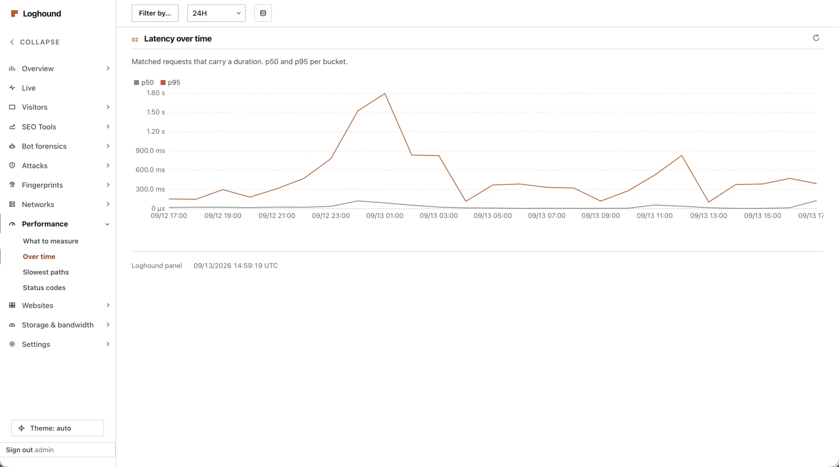Screen dimensions: 839x467
Task: Click the 1.80 s y-axis label
Action: (156, 93)
